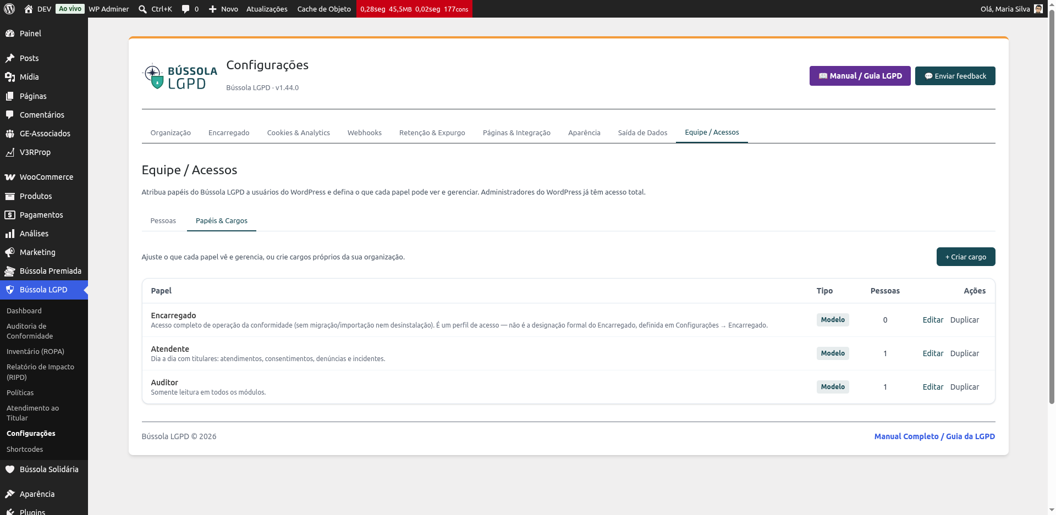The width and height of the screenshot is (1056, 515).
Task: Open the Manual / Guia LGPD button
Action: pyautogui.click(x=860, y=76)
